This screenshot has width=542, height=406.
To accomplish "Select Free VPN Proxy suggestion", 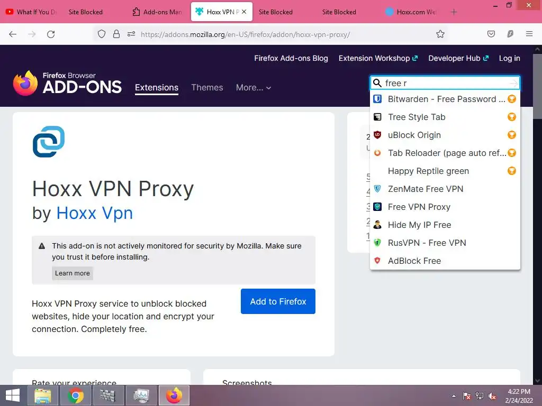I will click(x=445, y=207).
